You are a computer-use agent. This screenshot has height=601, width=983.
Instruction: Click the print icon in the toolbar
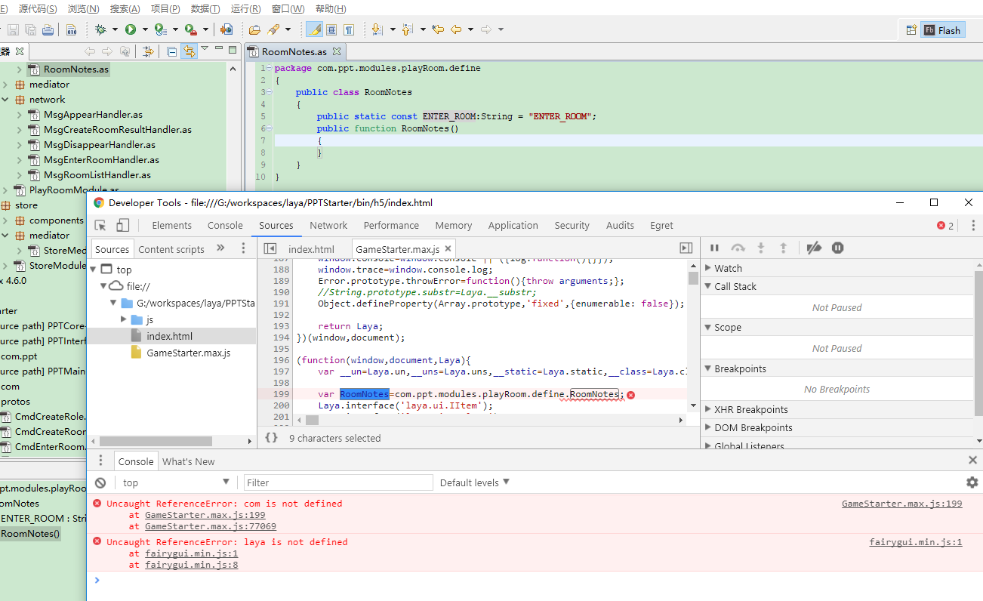click(48, 29)
